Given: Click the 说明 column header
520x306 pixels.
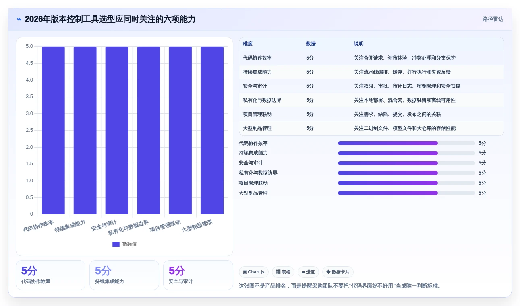Looking at the screenshot, I should (359, 44).
